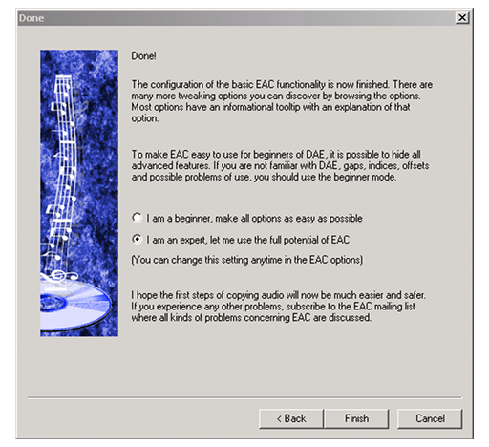Click the sheet music staff graphic
The height and width of the screenshot is (447, 489).
[64, 160]
